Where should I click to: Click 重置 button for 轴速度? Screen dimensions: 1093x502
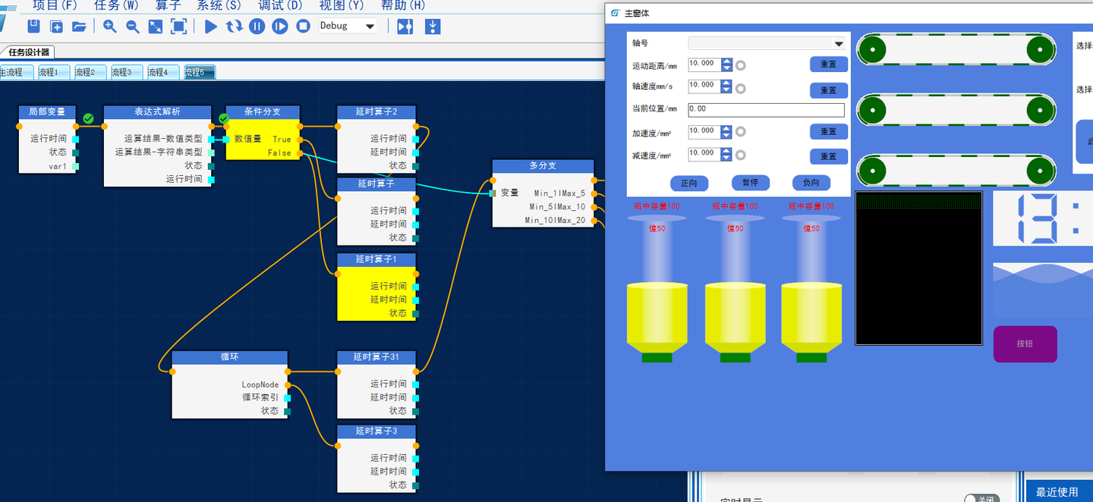click(x=829, y=91)
